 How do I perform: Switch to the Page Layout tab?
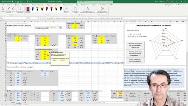38,5
